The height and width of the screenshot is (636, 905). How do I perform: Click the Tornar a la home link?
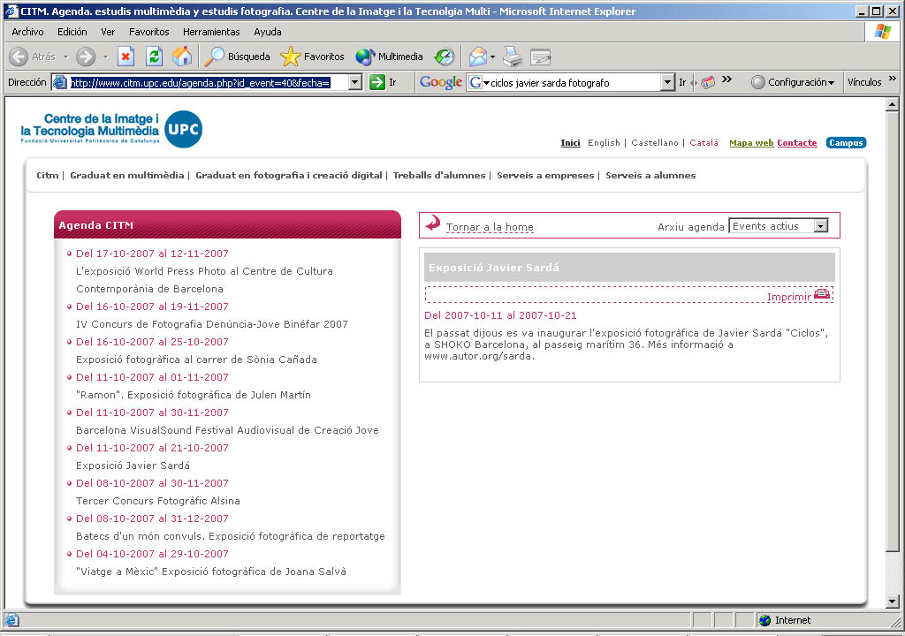490,227
